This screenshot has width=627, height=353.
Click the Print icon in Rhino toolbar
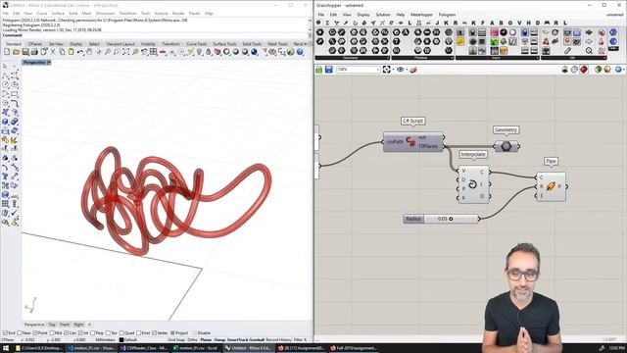point(34,52)
